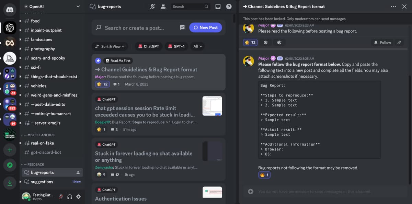
Task: Open the Inbox icon in the top bar
Action: [217, 6]
